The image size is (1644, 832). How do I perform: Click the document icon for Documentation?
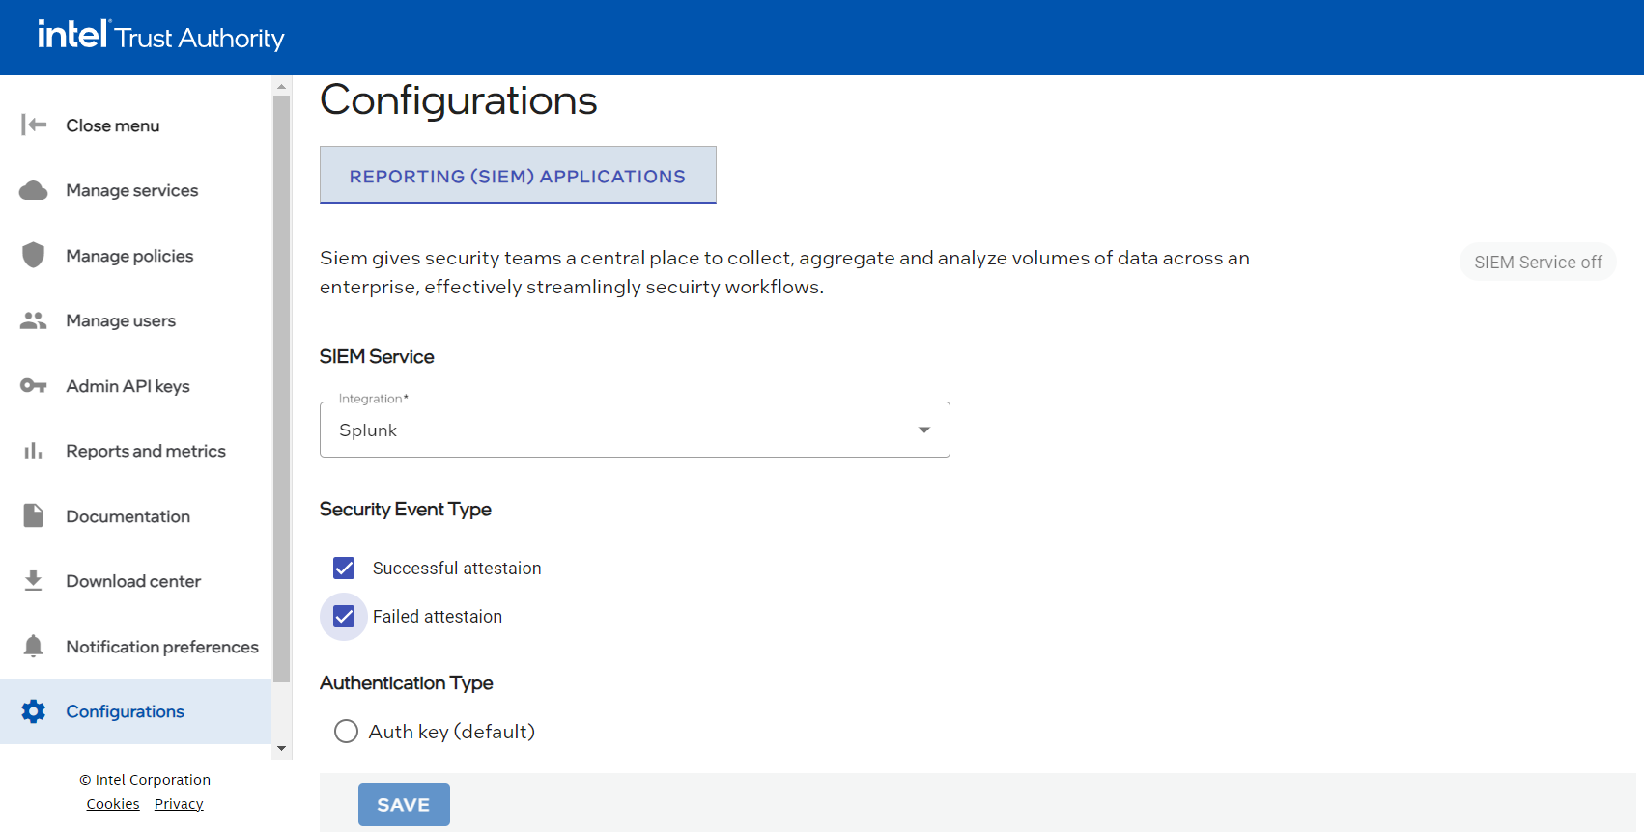(34, 515)
